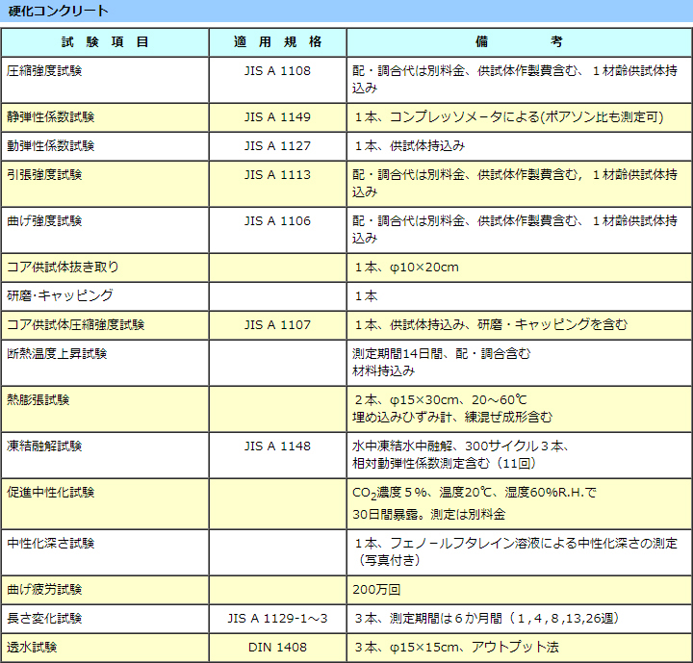The height and width of the screenshot is (663, 693).
Task: Select the JIS A 1149 standard cell
Action: pyautogui.click(x=277, y=117)
